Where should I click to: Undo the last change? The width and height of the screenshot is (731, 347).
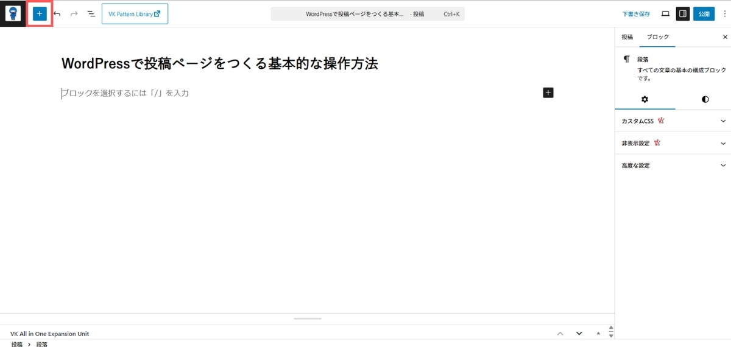pos(57,13)
